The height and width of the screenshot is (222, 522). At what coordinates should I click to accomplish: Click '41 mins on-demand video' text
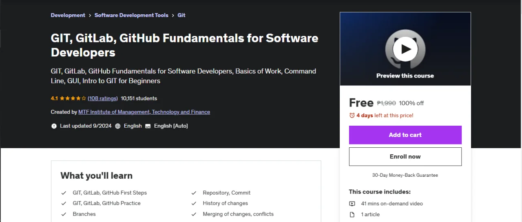[392, 204]
